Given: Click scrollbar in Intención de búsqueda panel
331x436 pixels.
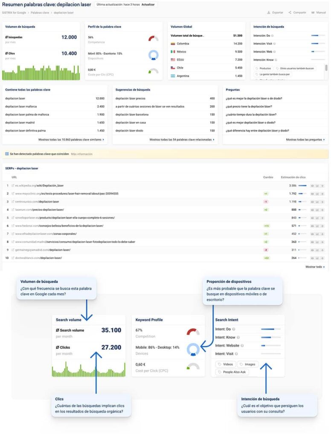Looking at the screenshot, I should click(x=326, y=68).
